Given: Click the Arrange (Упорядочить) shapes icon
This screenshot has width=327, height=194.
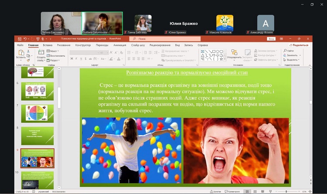Looking at the screenshot, I should click(x=234, y=53).
